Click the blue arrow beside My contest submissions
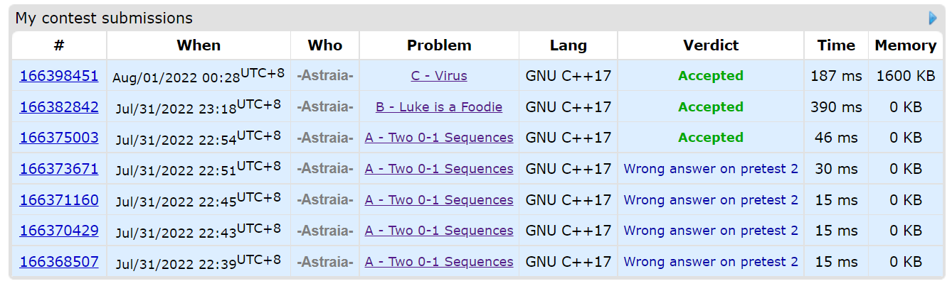The width and height of the screenshot is (952, 286). click(933, 18)
